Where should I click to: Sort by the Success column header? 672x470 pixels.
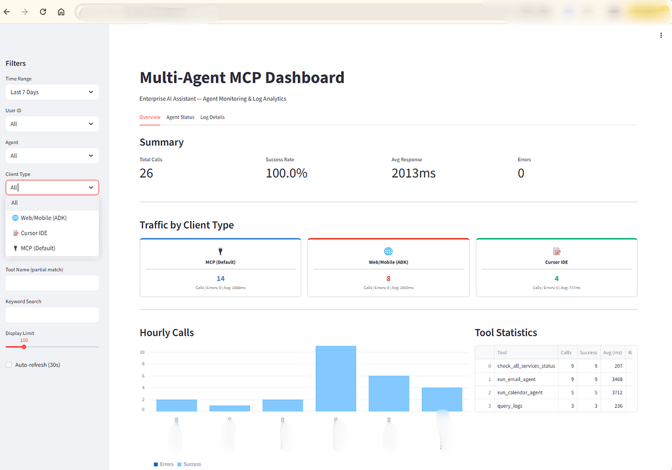589,353
